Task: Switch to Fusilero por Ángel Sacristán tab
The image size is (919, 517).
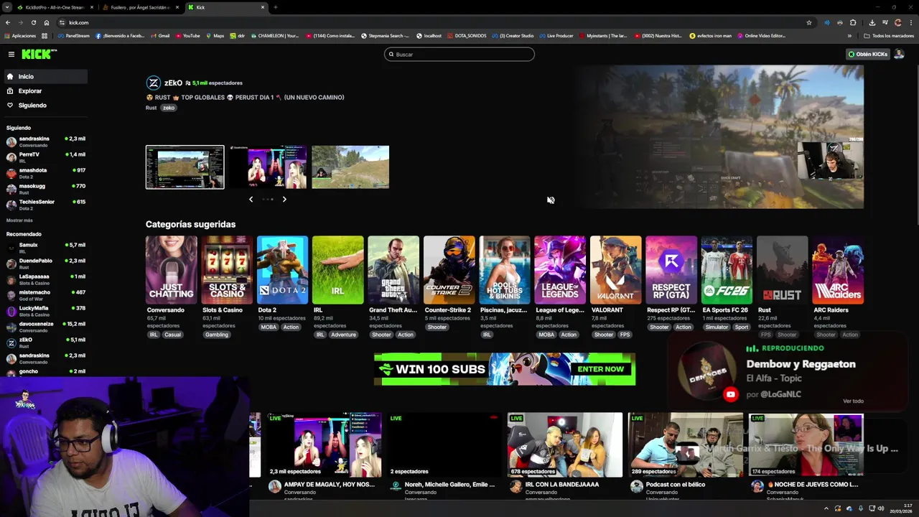Action: 140,7
